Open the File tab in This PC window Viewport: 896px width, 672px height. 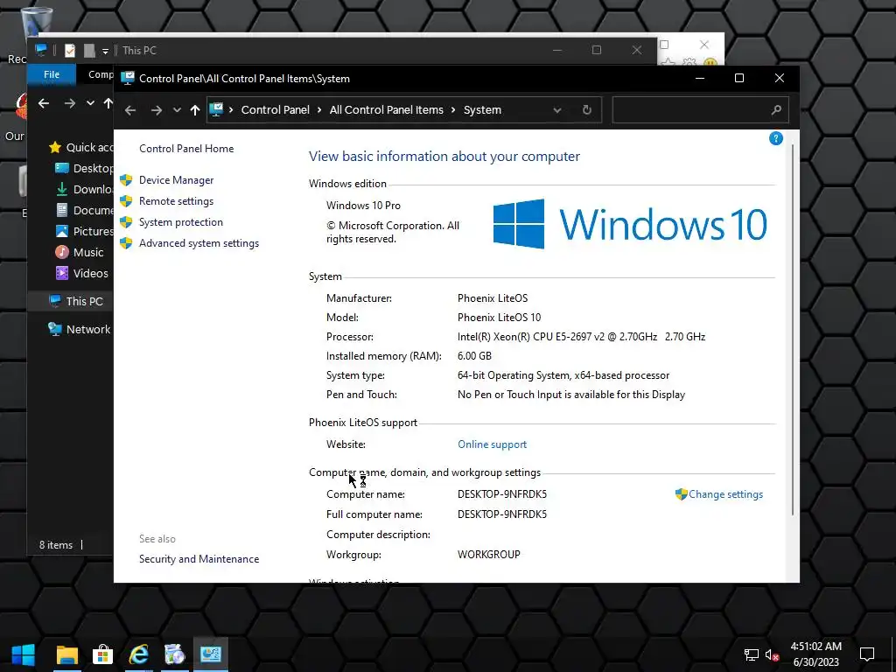[x=52, y=74]
